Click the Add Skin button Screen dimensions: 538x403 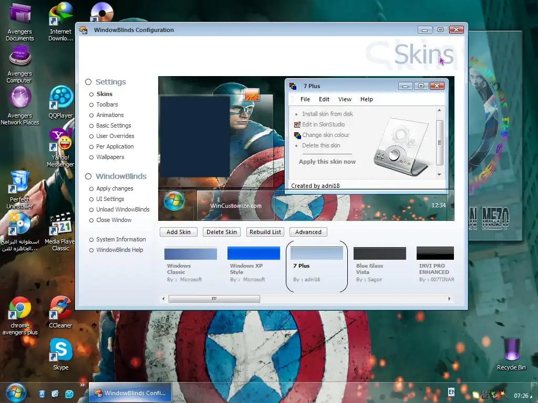179,232
